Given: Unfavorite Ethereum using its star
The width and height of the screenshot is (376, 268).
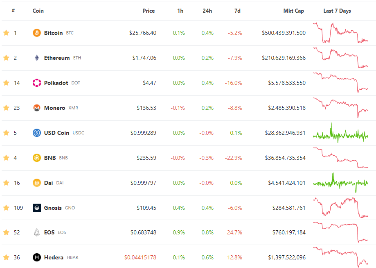Looking at the screenshot, I should pos(6,58).
